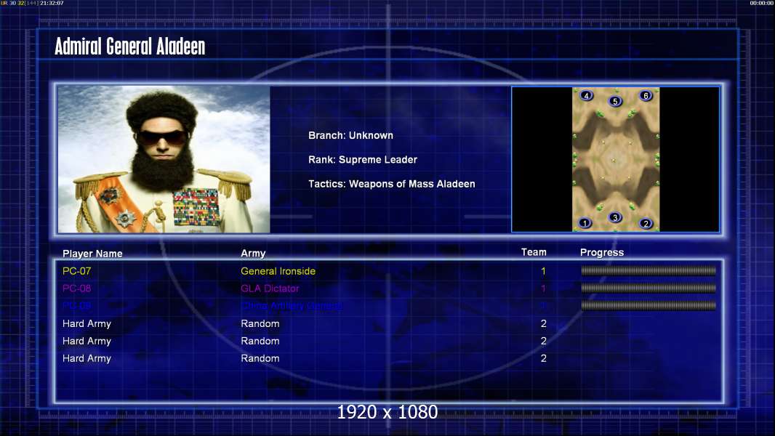Click the Army column header
The height and width of the screenshot is (436, 775).
(x=253, y=254)
